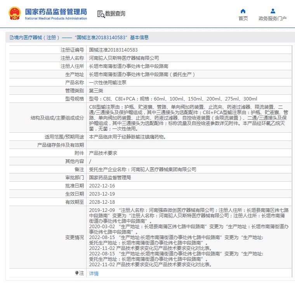295x286 pixels.
Task: Select 河南驼人贝斯特医疗器械有限公司 registrant value
Action: [x=124, y=58]
